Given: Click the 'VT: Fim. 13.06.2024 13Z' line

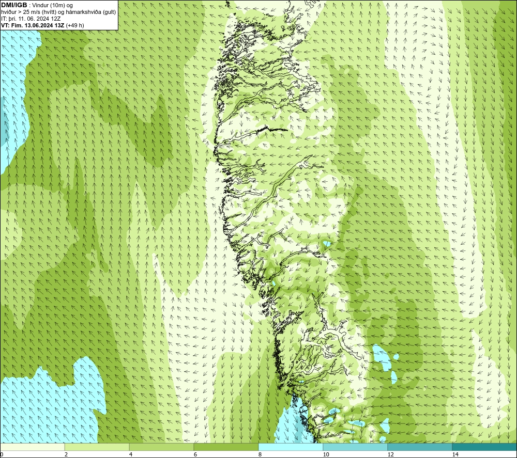Looking at the screenshot, I should pos(42,25).
